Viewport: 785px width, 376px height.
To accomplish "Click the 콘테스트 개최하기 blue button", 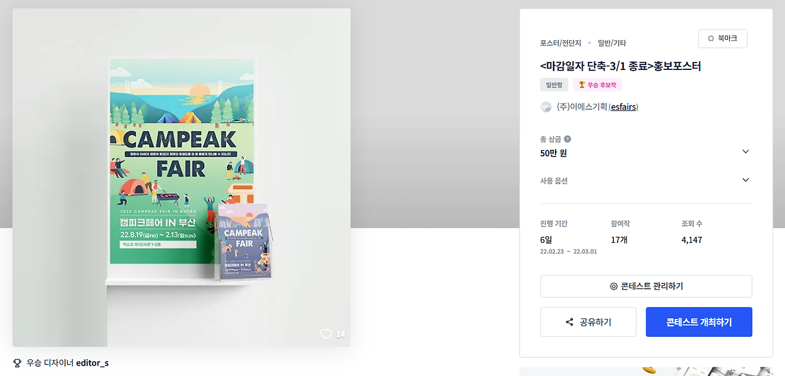I will point(699,322).
